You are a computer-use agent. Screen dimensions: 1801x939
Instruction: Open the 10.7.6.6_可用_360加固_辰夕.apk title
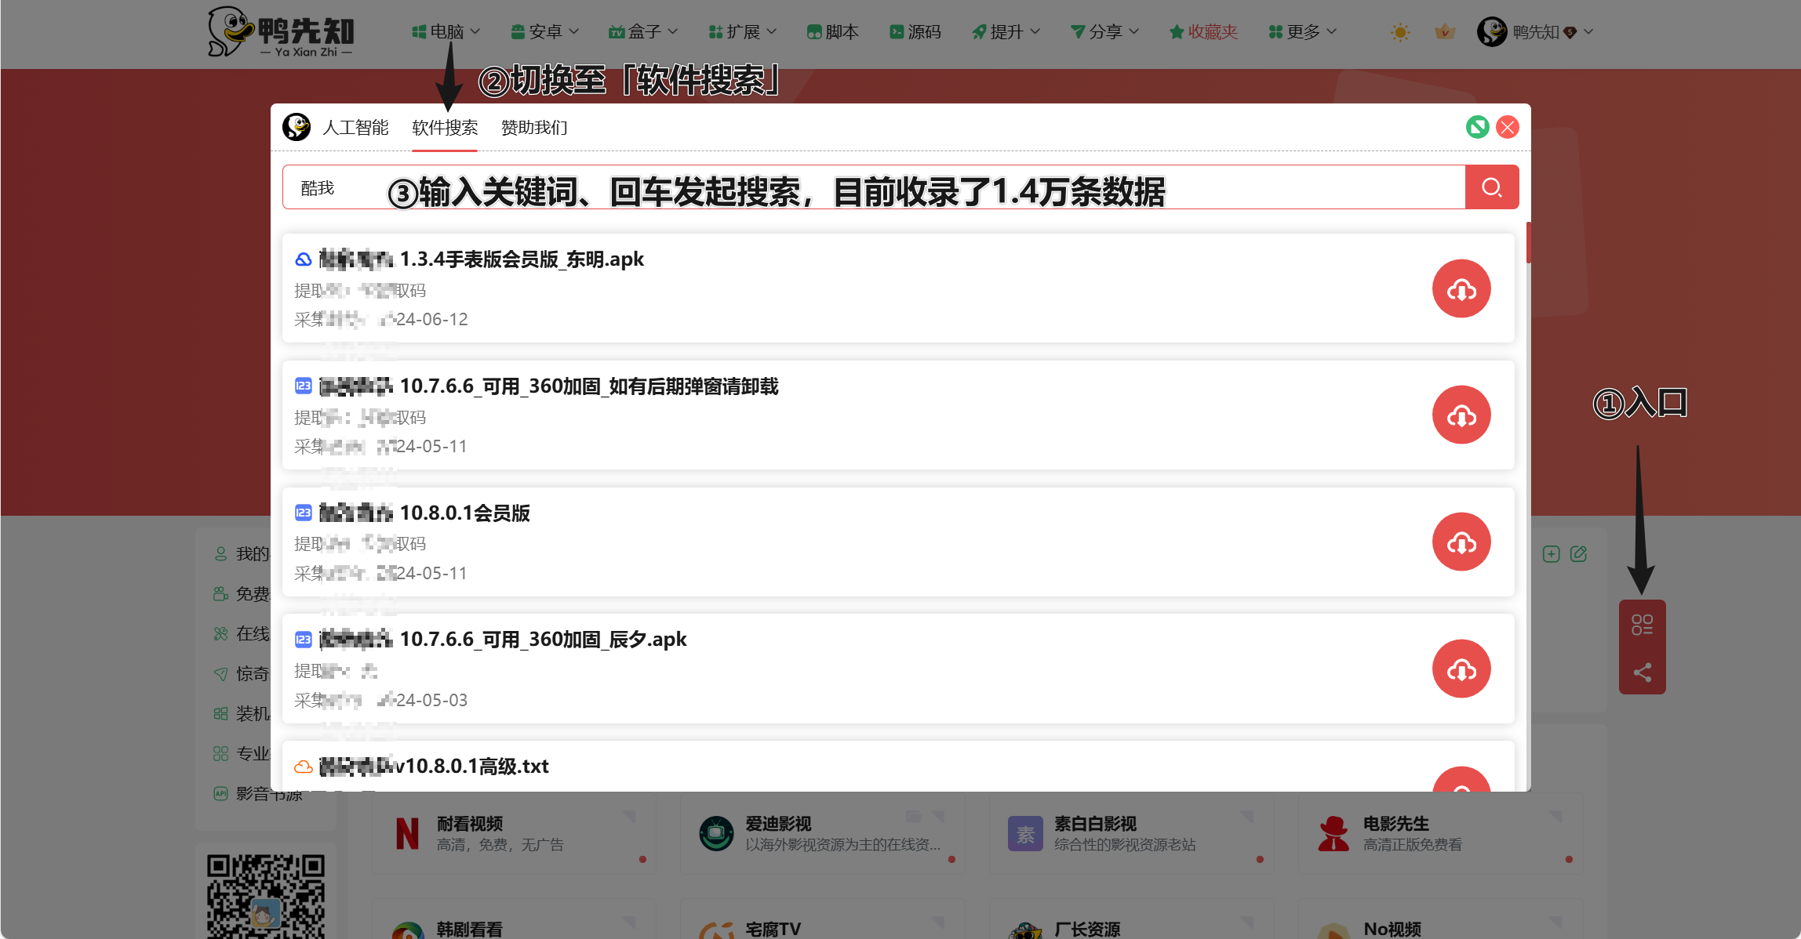503,640
